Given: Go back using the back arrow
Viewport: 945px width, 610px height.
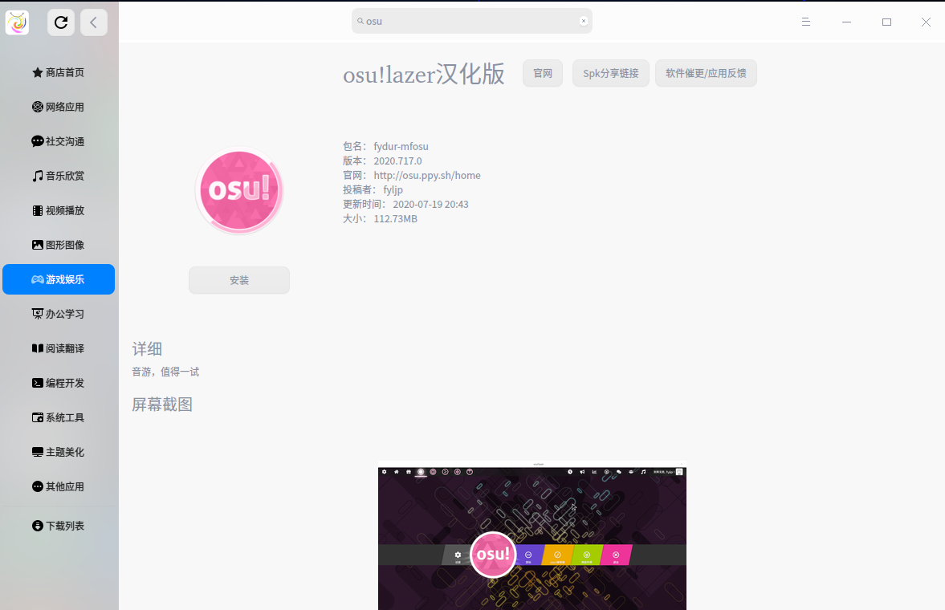Looking at the screenshot, I should point(94,22).
